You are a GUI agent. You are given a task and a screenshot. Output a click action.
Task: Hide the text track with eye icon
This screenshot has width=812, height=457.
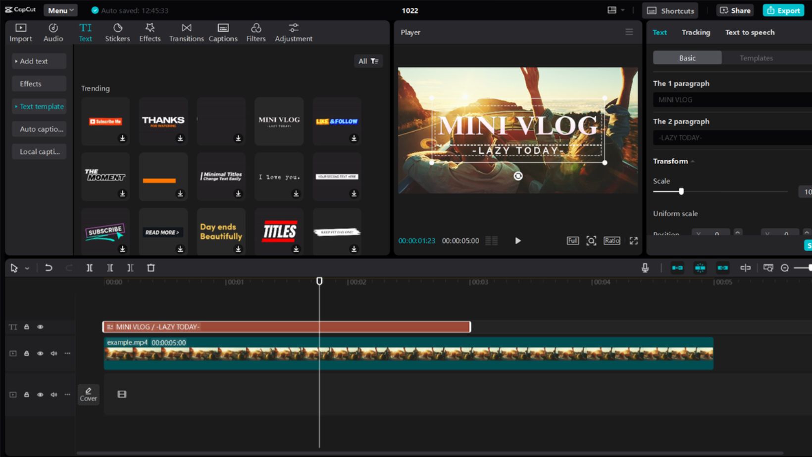click(x=40, y=327)
